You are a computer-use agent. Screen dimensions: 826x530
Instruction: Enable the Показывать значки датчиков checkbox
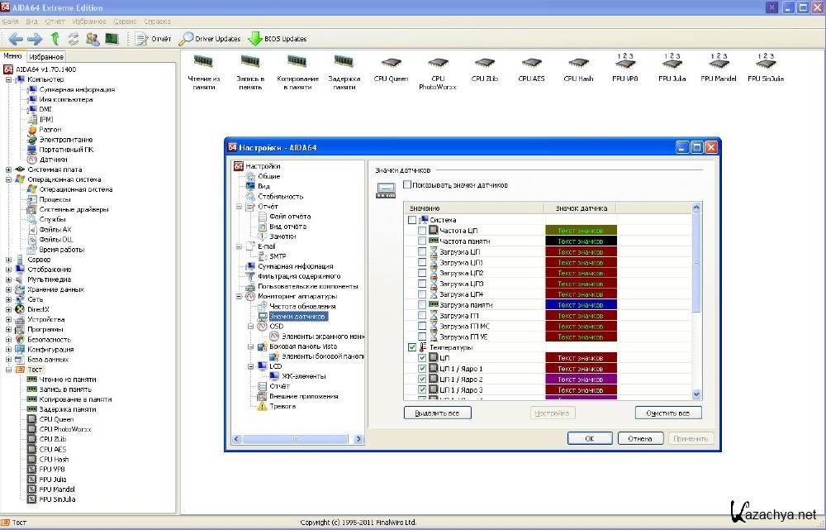(x=407, y=185)
